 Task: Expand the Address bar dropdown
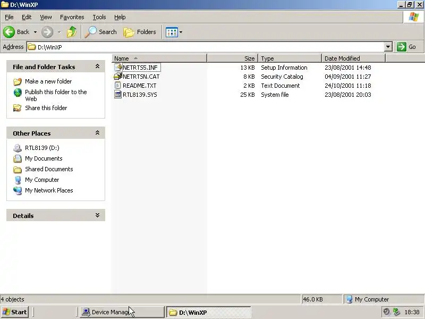pos(388,47)
